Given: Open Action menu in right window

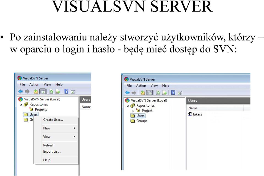Looking at the screenshot, I should click(x=141, y=86).
